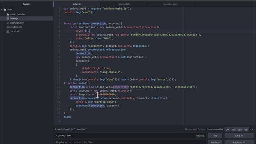
Task: Click the readme.MD book icon
Action: (x=8, y=27)
